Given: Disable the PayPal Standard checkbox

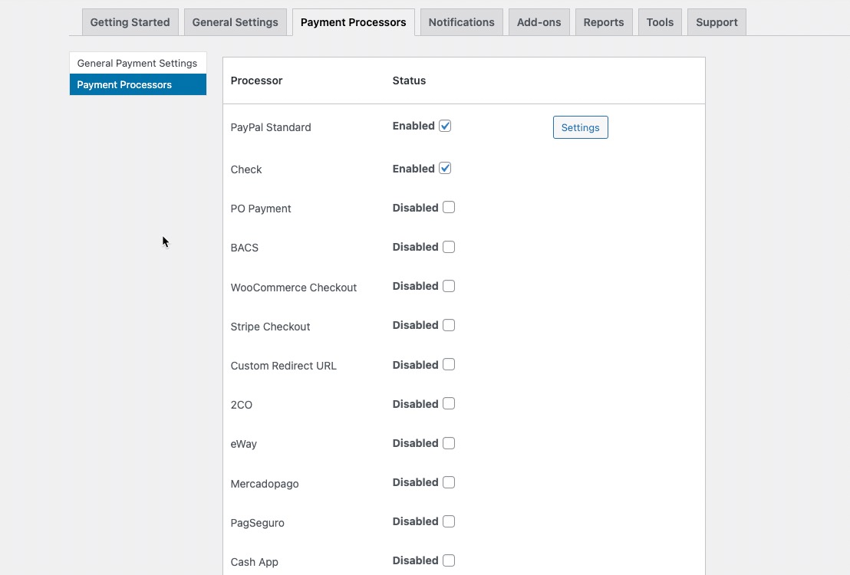Looking at the screenshot, I should [x=445, y=126].
